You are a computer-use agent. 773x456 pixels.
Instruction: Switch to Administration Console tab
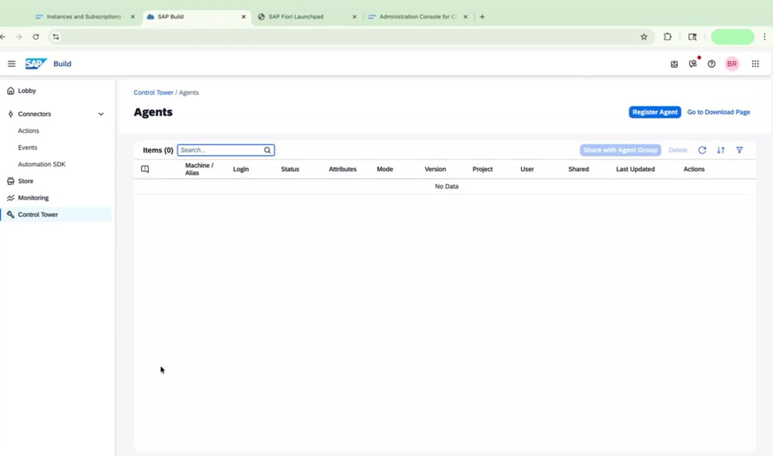point(418,17)
